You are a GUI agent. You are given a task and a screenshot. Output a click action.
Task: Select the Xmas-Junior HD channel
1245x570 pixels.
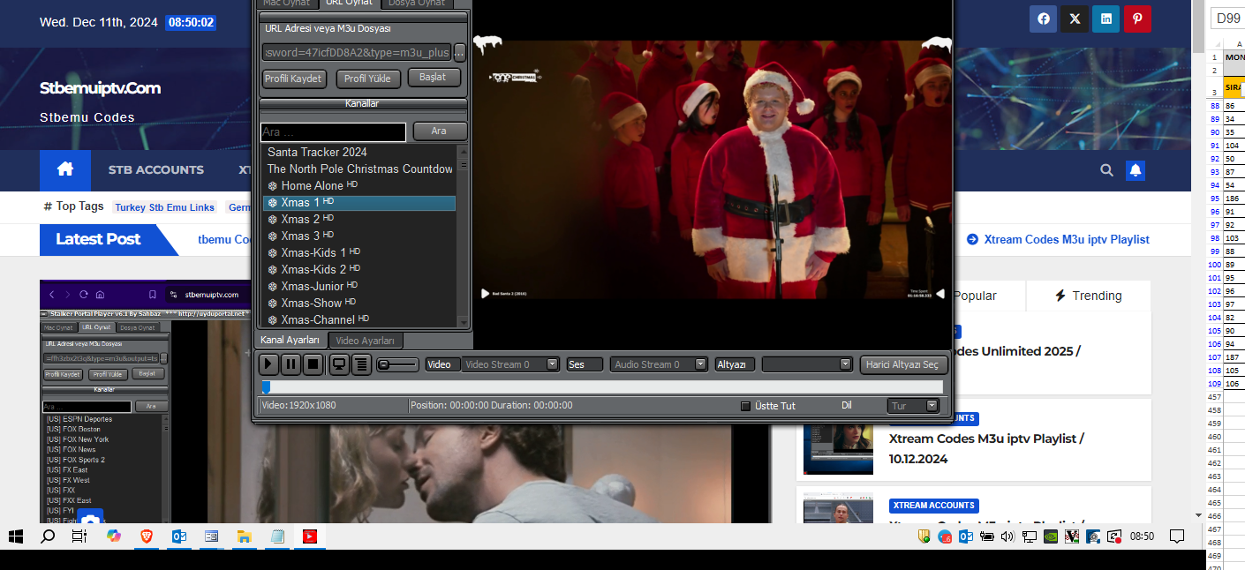tap(358, 286)
